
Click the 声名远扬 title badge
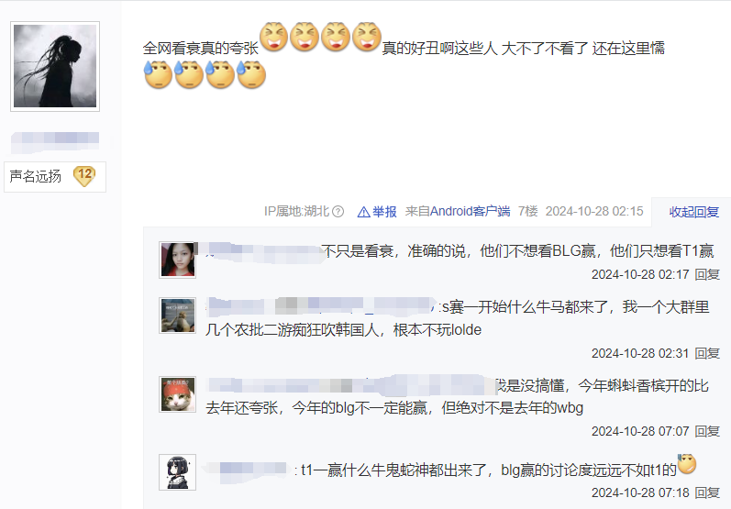pyautogui.click(x=55, y=177)
